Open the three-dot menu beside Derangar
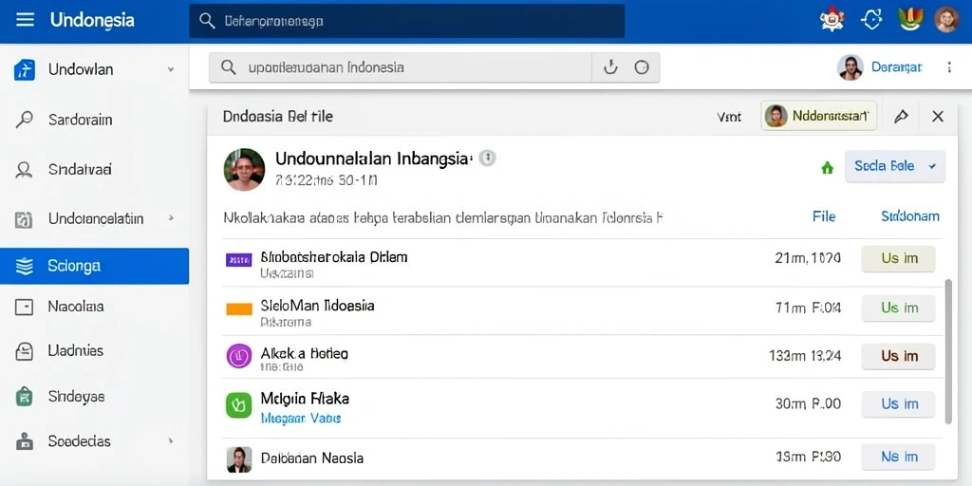Viewport: 972px width, 486px height. pos(949,67)
